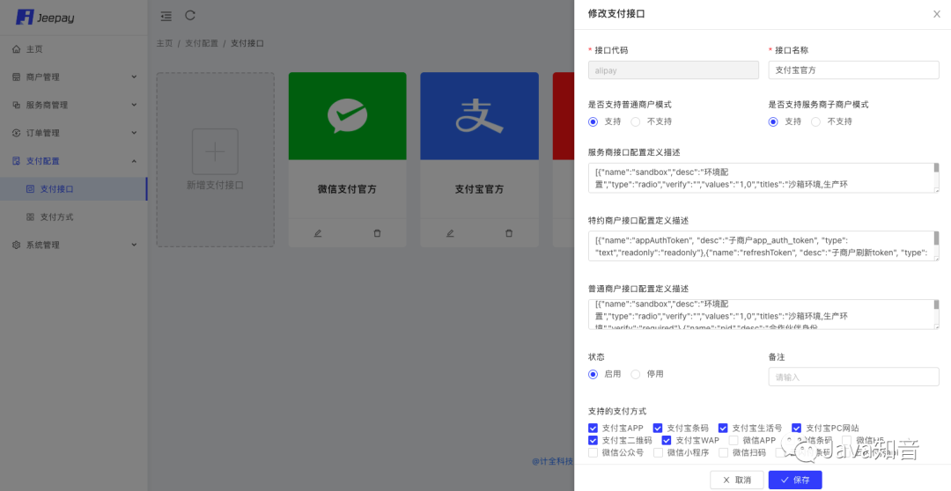The image size is (951, 491).
Task: Check the 微信公众号 checkbox
Action: [x=593, y=452]
